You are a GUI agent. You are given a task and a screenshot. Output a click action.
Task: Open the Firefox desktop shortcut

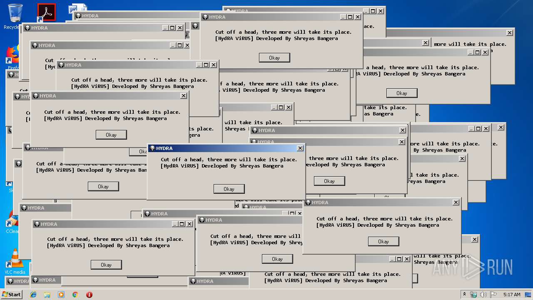point(13,56)
